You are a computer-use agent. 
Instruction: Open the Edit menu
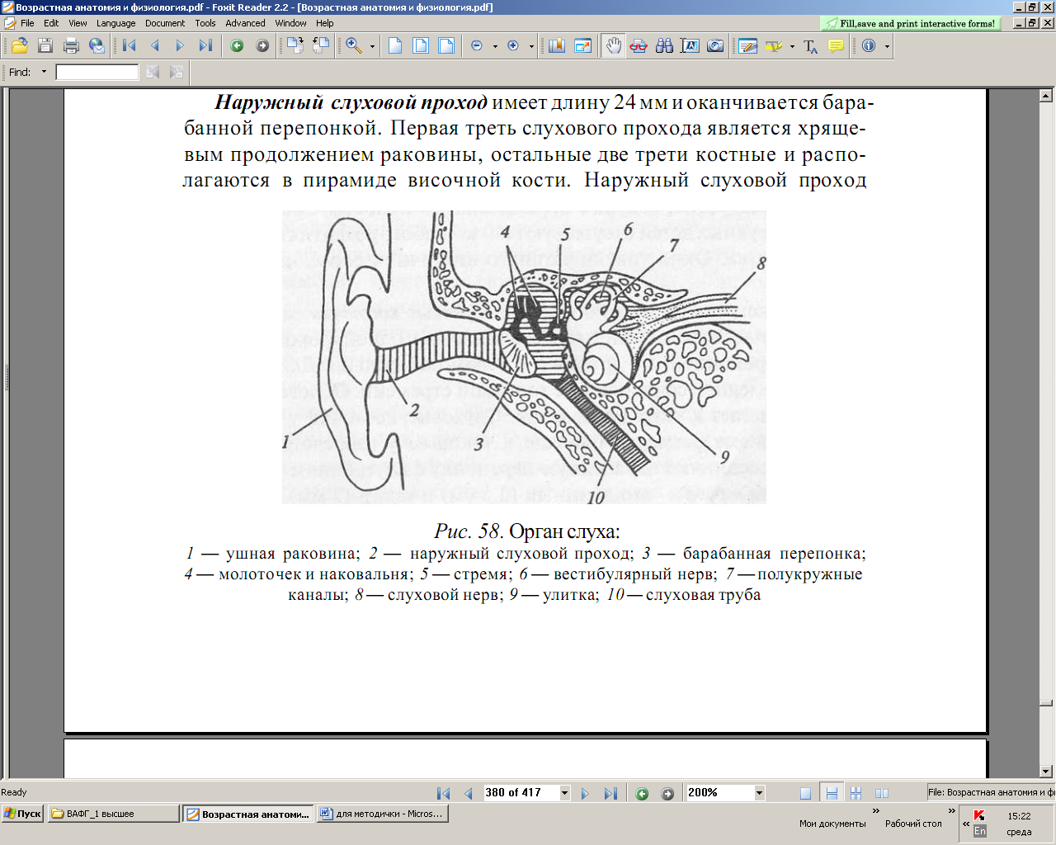click(x=51, y=23)
